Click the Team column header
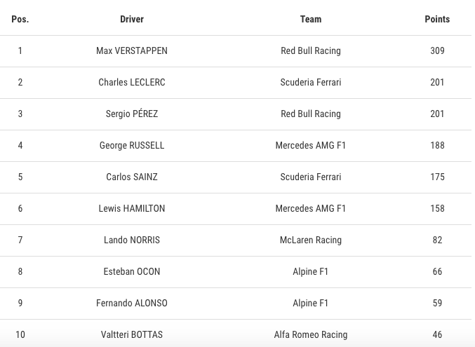This screenshot has width=475, height=347. (311, 19)
